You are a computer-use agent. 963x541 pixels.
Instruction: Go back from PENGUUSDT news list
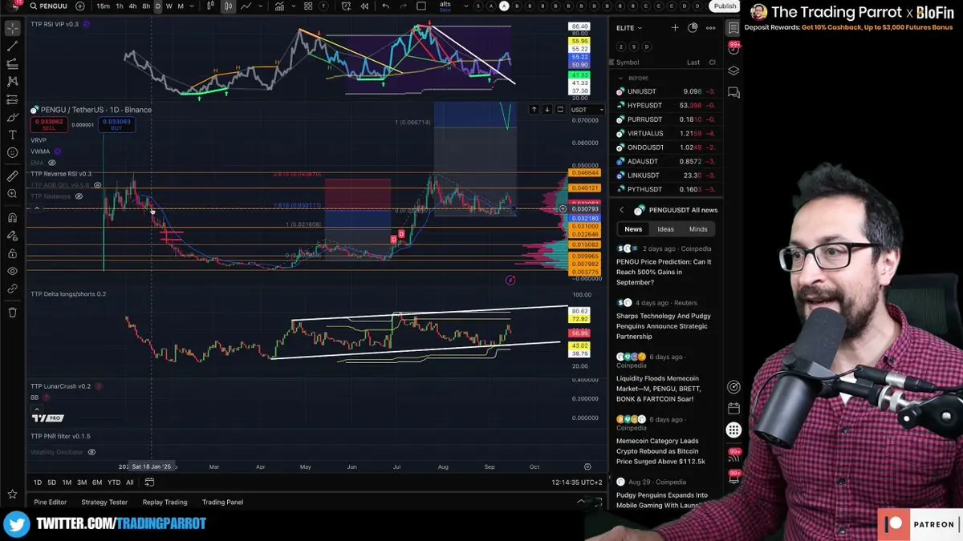[x=621, y=210]
